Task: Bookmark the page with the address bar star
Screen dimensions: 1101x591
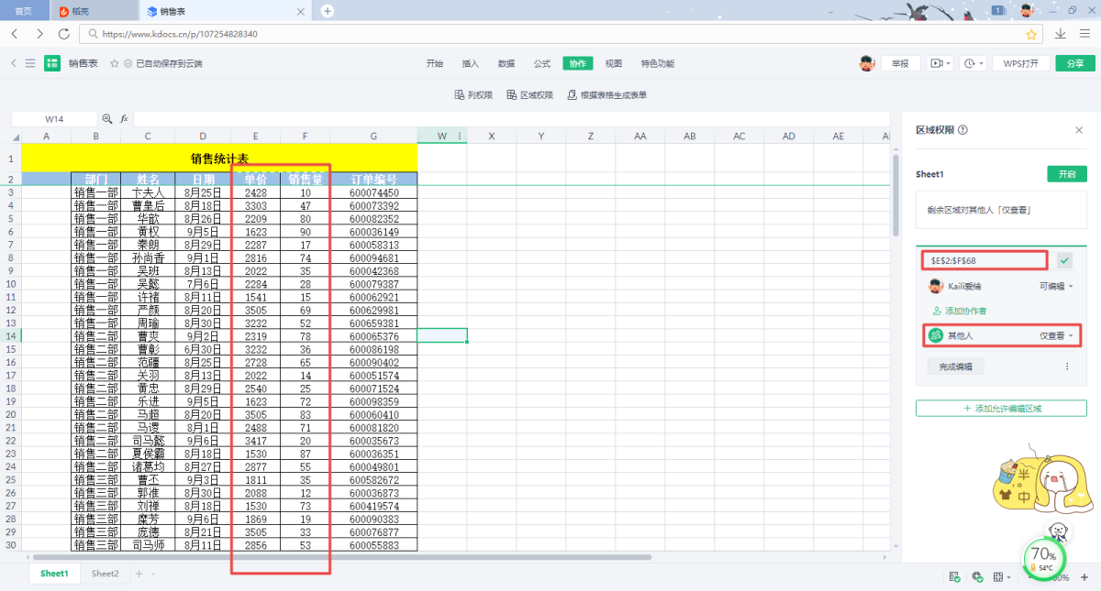Action: pyautogui.click(x=1031, y=34)
